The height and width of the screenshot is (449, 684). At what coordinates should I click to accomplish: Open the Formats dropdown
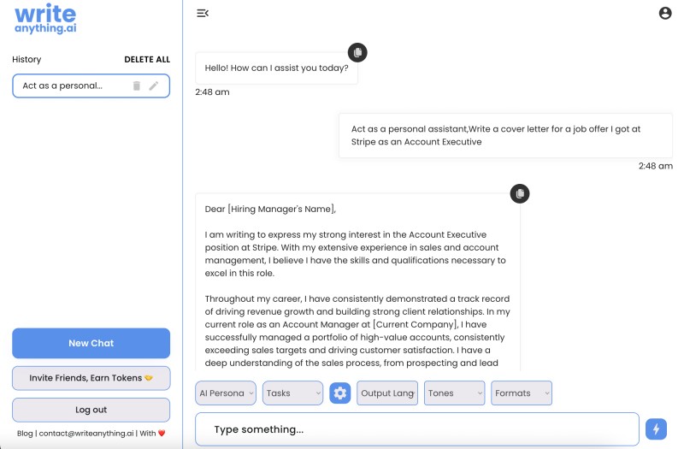pos(522,393)
